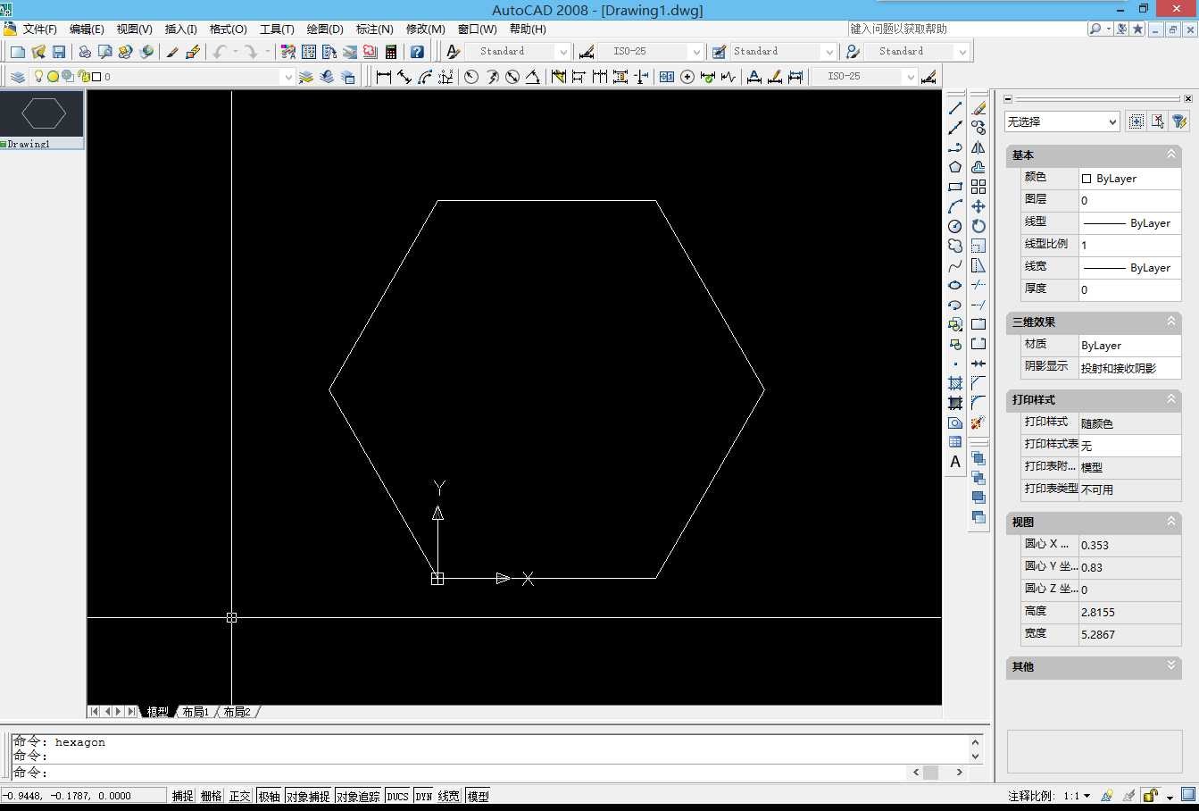Viewport: 1199px width, 811px height.
Task: Select the Hatch tool
Action: (955, 383)
